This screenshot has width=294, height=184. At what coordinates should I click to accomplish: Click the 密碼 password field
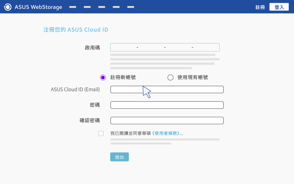(167, 105)
